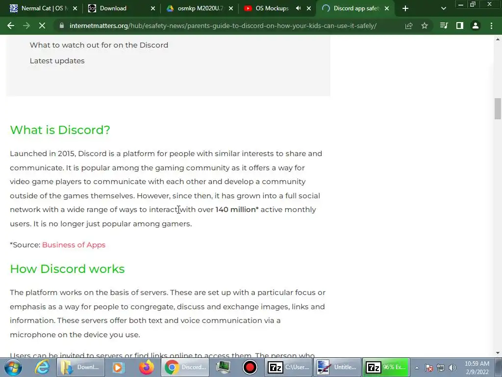Open 'What to watch out for' link
This screenshot has height=377, width=502.
99,45
